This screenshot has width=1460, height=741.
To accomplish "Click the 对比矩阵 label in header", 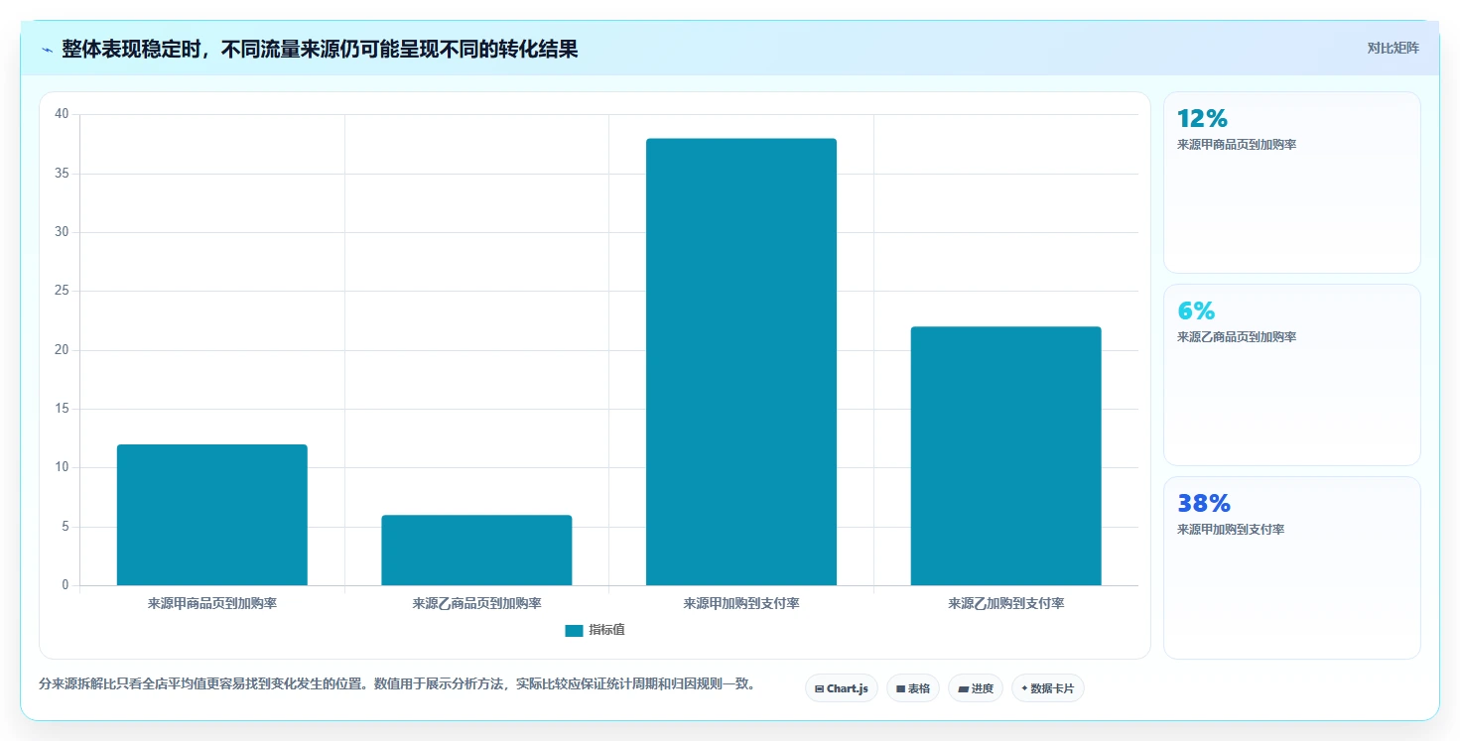I will 1394,48.
